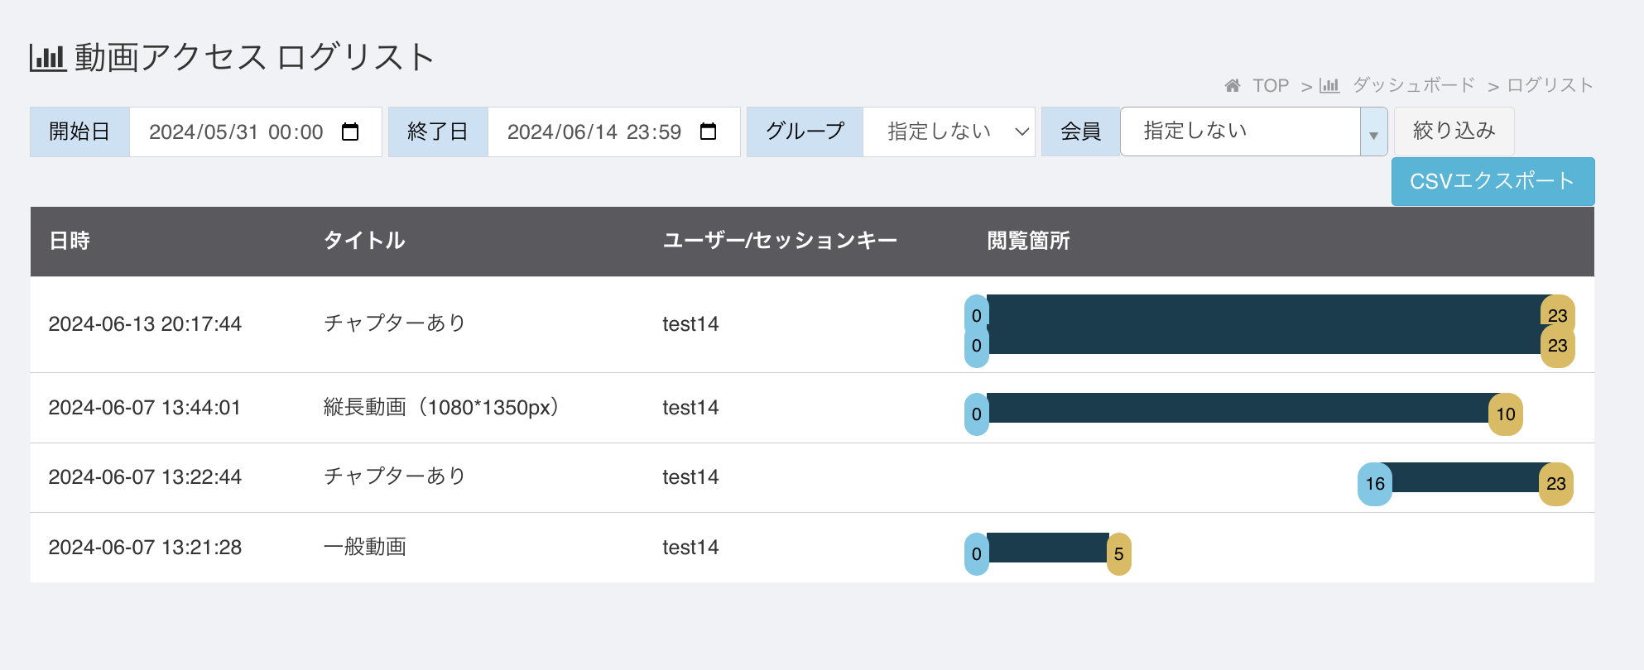The height and width of the screenshot is (670, 1644).
Task: Open the start date calendar picker icon
Action: tap(350, 132)
